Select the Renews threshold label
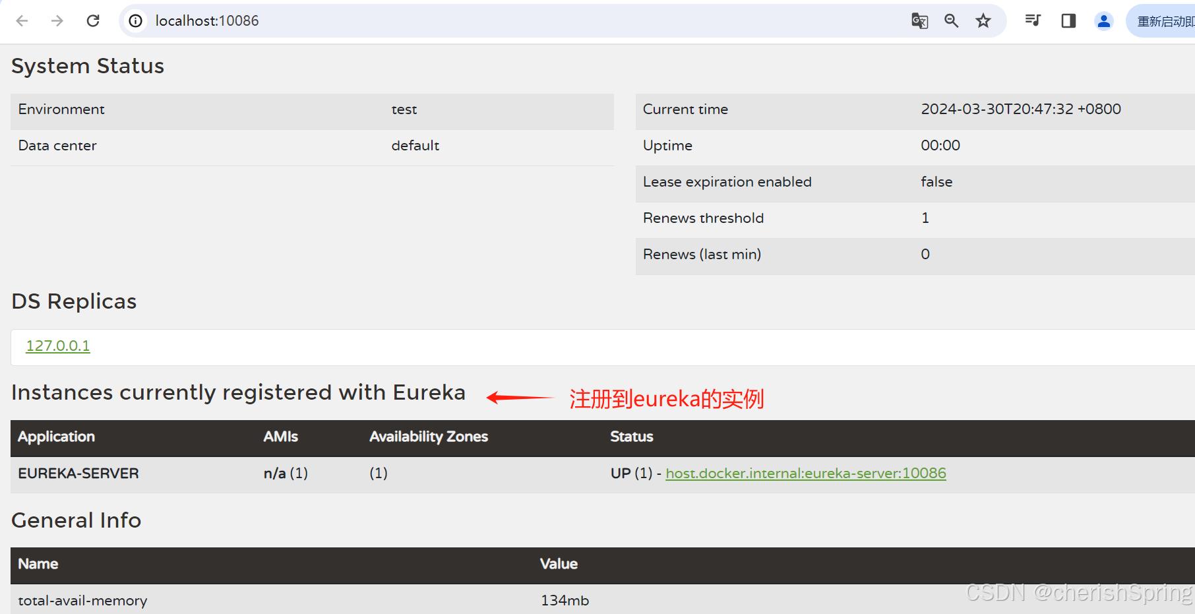1195x614 pixels. [x=704, y=218]
